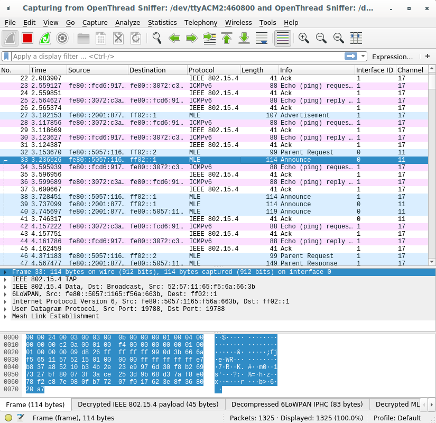Click the Expression... button

pyautogui.click(x=393, y=56)
